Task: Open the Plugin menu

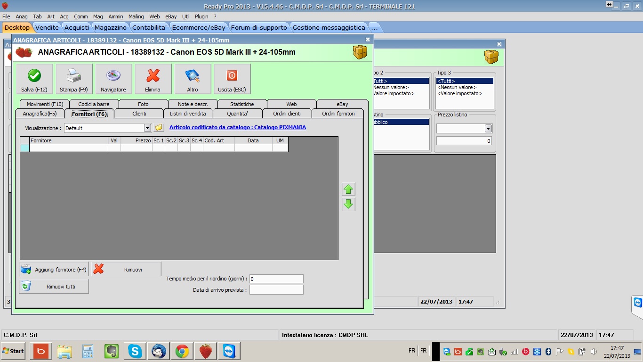Action: point(201,16)
